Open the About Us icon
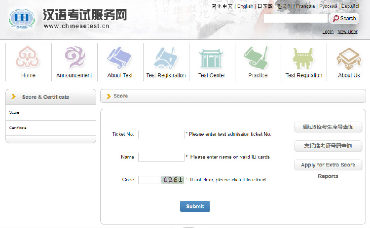Image resolution: width=370 pixels, height=228 pixels. pos(349,58)
